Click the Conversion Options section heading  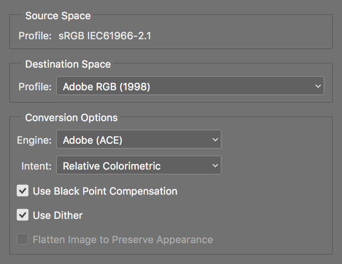pyautogui.click(x=71, y=118)
